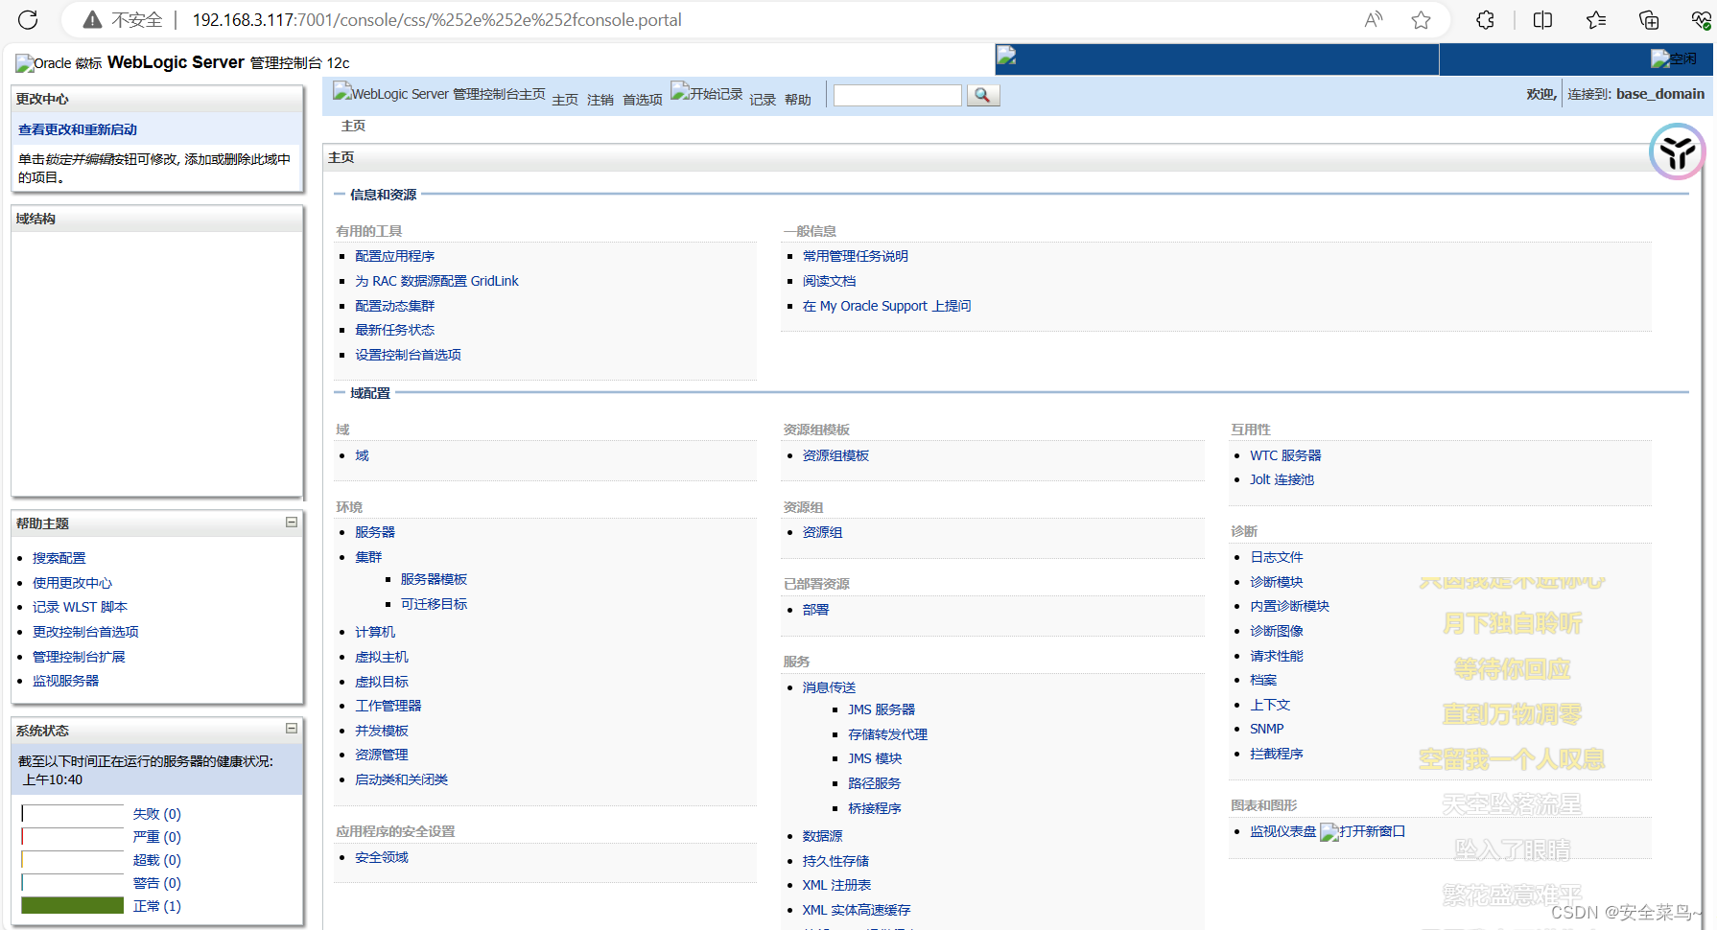This screenshot has width=1717, height=930.
Task: Open 配置动态集群 link
Action: point(394,306)
